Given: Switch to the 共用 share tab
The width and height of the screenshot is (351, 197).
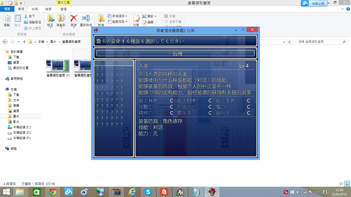Looking at the screenshot, I should tap(35, 9).
